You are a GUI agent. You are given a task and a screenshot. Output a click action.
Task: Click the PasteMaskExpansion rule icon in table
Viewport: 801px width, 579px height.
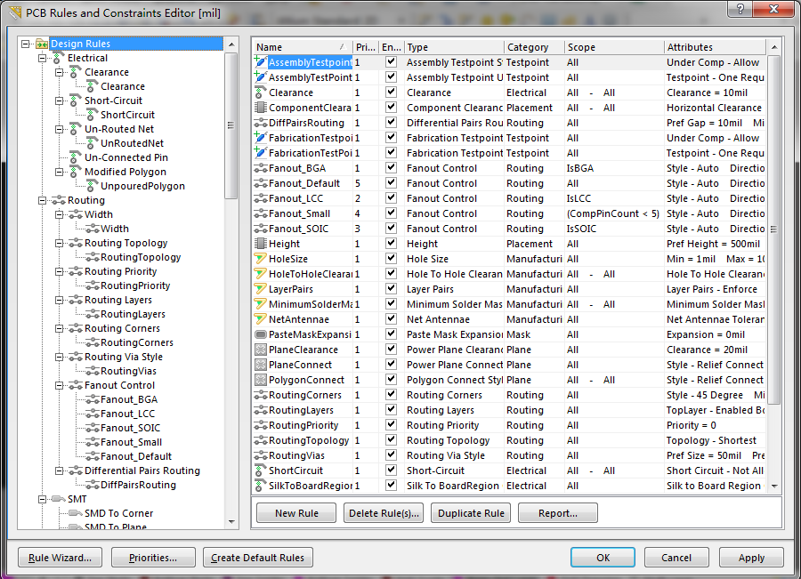coord(261,334)
